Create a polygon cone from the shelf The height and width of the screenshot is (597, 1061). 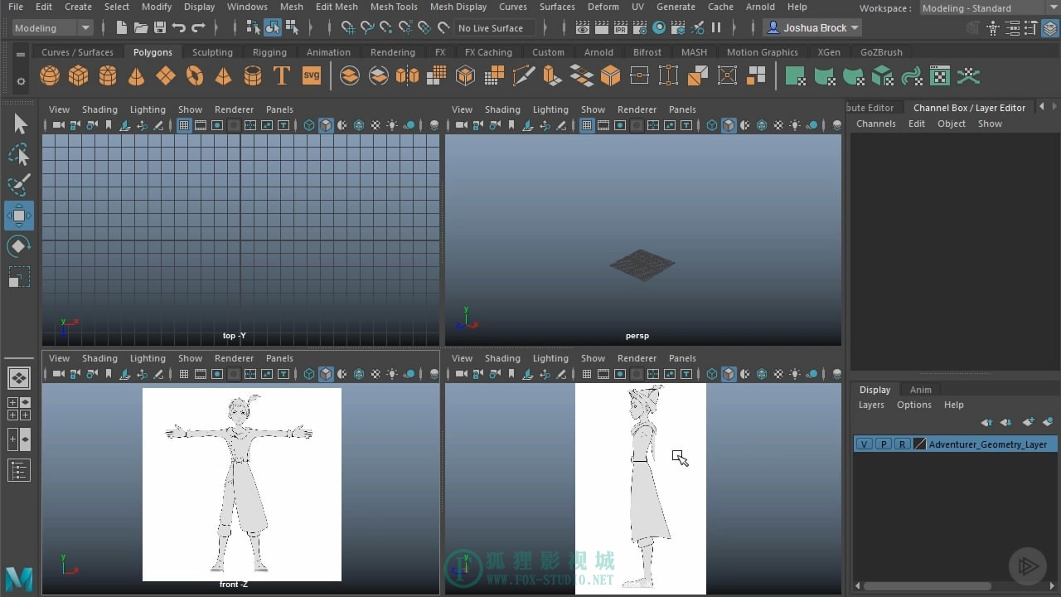pyautogui.click(x=137, y=76)
